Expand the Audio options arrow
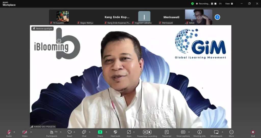Viewport: 261px width, 138px height. click(14, 132)
